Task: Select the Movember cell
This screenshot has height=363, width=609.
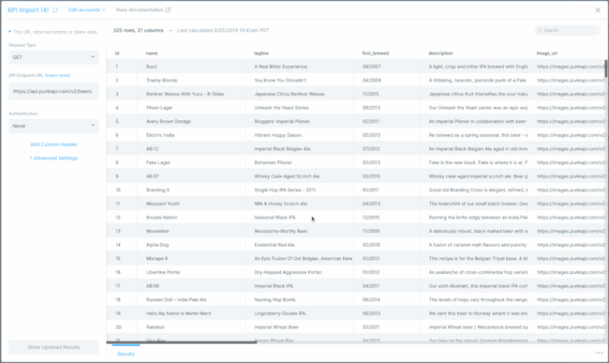Action: coord(191,231)
